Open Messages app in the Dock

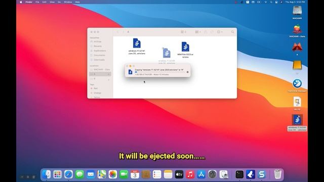pos(79,174)
